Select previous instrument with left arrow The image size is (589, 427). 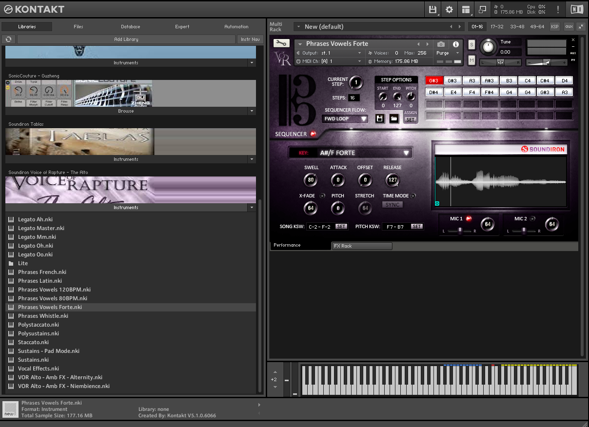[x=418, y=44]
